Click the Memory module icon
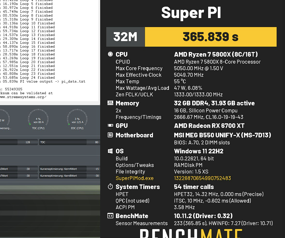The image size is (285, 238). point(110,103)
